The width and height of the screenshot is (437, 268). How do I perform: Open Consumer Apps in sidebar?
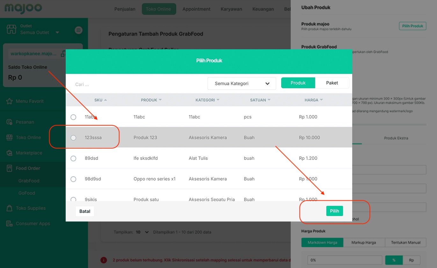point(33,223)
